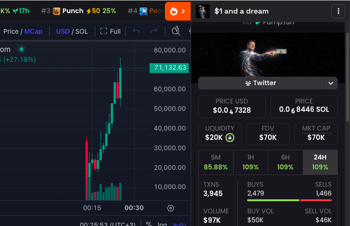Image resolution: width=350 pixels, height=226 pixels.
Task: Open the token's Twitter link
Action: coord(261,83)
